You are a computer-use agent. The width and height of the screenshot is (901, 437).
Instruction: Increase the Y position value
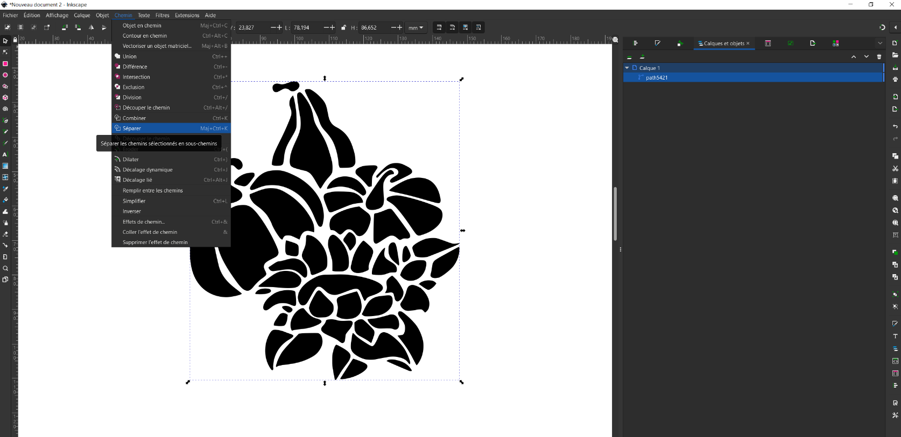pos(279,27)
